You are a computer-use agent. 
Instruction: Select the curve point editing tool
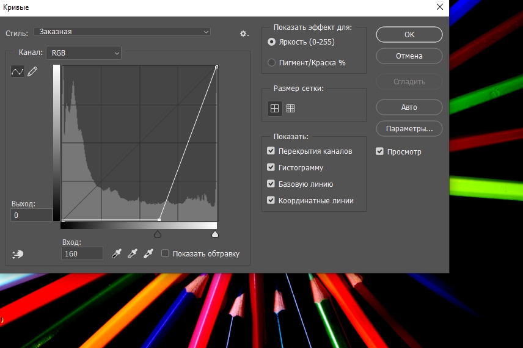(17, 71)
